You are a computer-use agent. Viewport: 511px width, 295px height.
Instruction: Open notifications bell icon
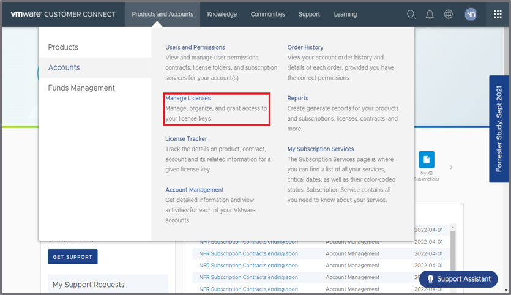[430, 14]
